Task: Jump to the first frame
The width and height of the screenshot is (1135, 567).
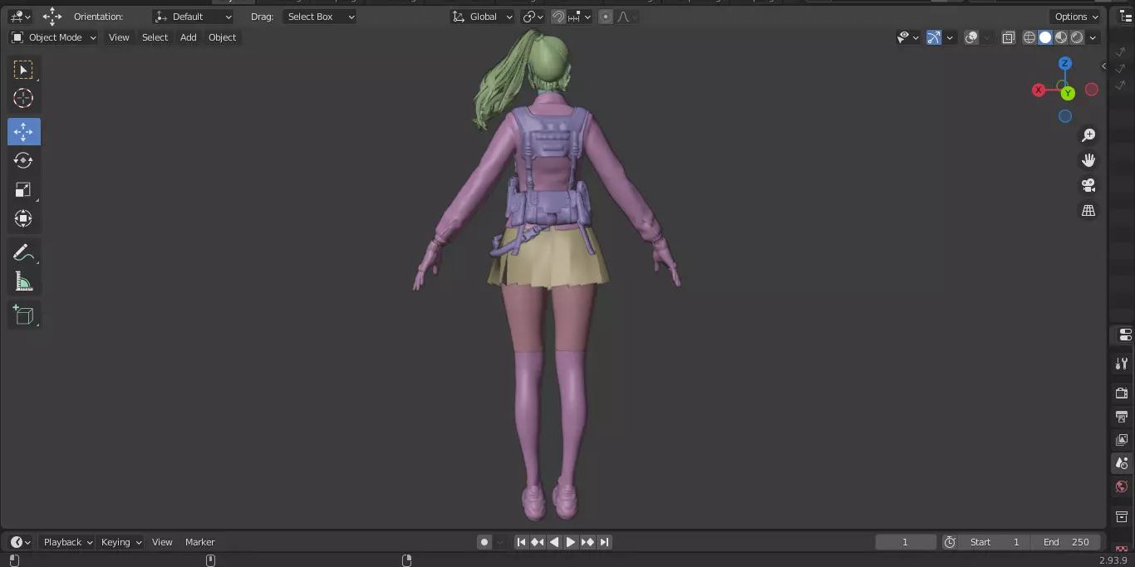Action: point(521,542)
